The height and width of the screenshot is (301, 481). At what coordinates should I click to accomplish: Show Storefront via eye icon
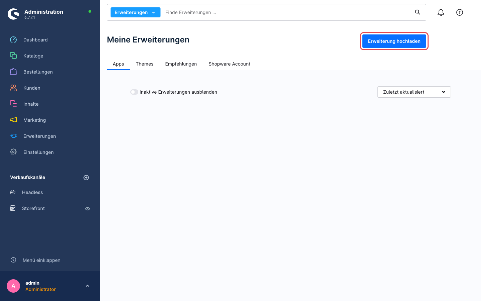click(x=88, y=209)
